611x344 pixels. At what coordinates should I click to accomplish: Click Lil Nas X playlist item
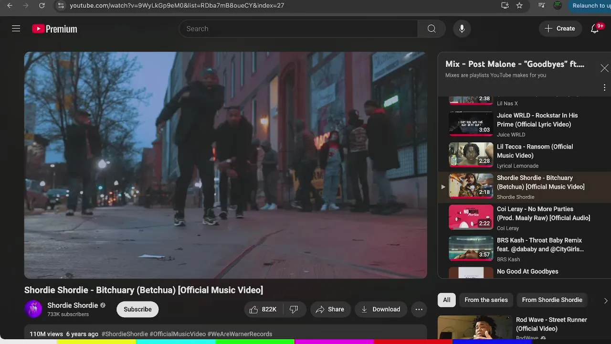pyautogui.click(x=524, y=101)
